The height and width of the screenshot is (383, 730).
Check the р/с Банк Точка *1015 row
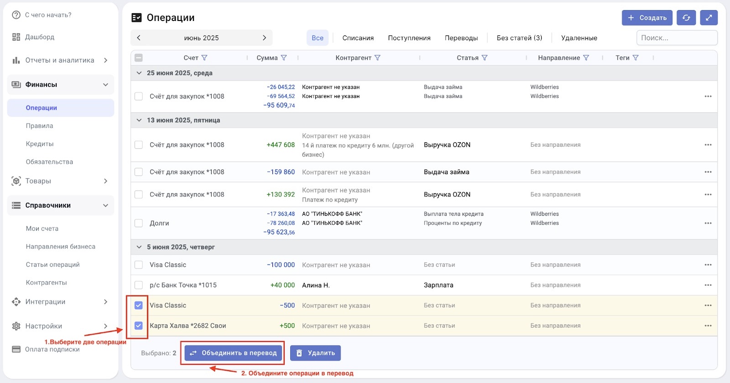point(139,285)
